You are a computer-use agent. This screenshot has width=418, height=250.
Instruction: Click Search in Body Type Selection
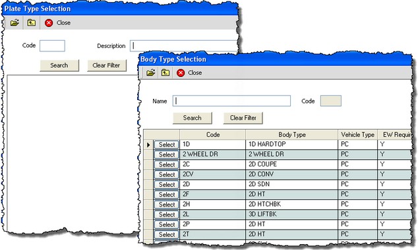click(x=193, y=118)
